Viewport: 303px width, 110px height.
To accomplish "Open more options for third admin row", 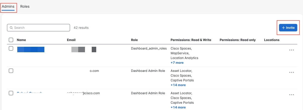I will click(x=291, y=95).
